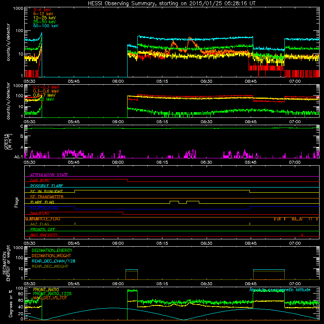
Task: Click the FRONT_RATIO legend label
Action: (x=46, y=290)
